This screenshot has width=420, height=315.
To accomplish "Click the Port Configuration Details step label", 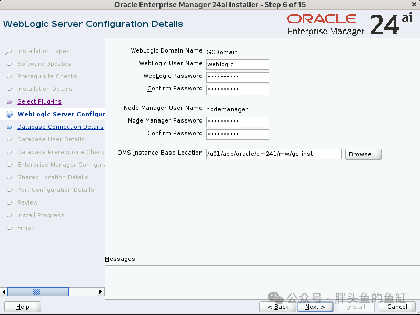I will pyautogui.click(x=56, y=190).
